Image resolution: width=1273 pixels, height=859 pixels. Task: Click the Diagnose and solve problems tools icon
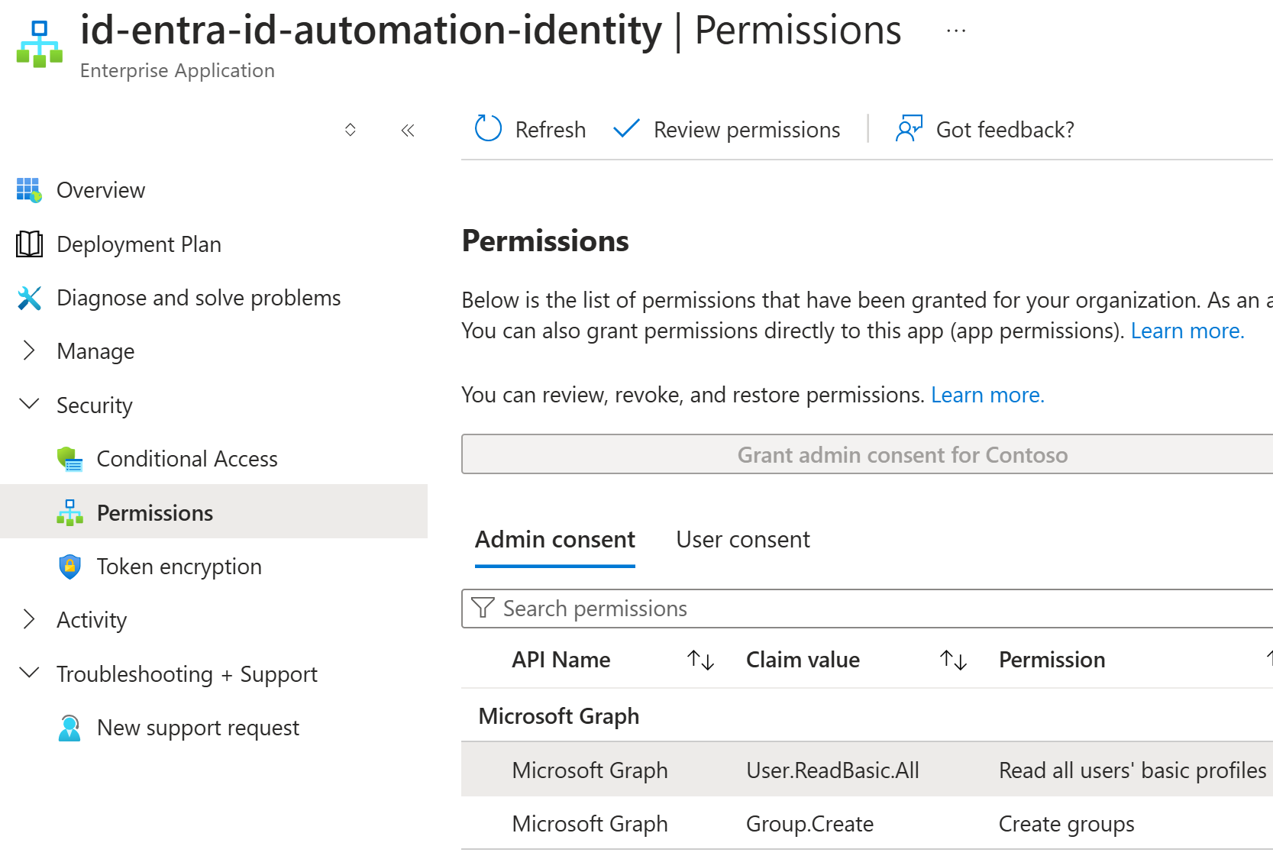[x=29, y=298]
